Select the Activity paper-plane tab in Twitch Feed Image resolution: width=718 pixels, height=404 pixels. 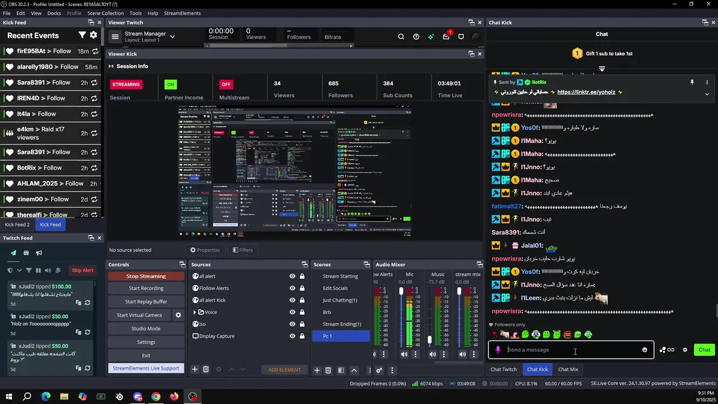coord(13,253)
